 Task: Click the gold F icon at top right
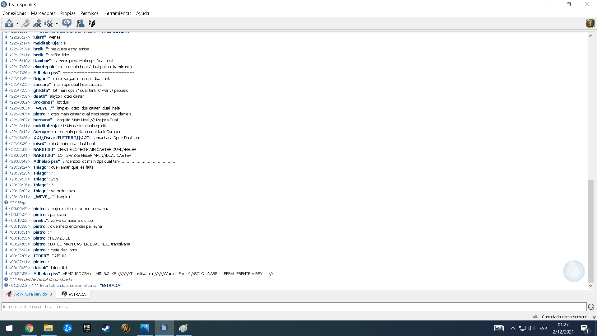pos(590,23)
